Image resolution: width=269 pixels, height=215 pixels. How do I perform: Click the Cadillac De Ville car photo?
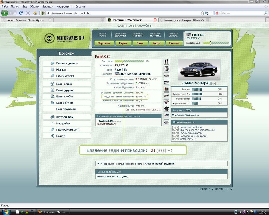click(x=199, y=70)
